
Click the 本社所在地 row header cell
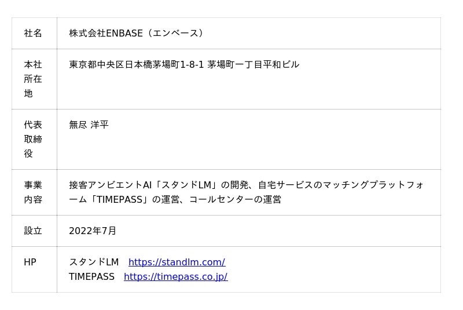(x=33, y=79)
